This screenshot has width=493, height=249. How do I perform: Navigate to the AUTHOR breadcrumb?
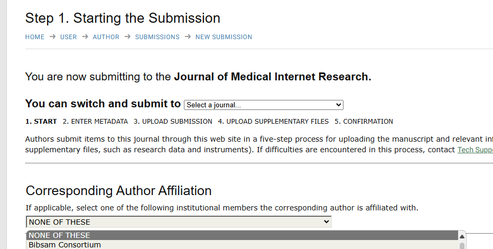pos(106,37)
